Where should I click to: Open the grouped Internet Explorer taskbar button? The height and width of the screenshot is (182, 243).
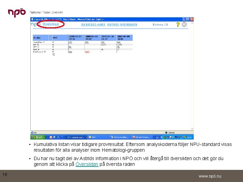click(x=77, y=137)
